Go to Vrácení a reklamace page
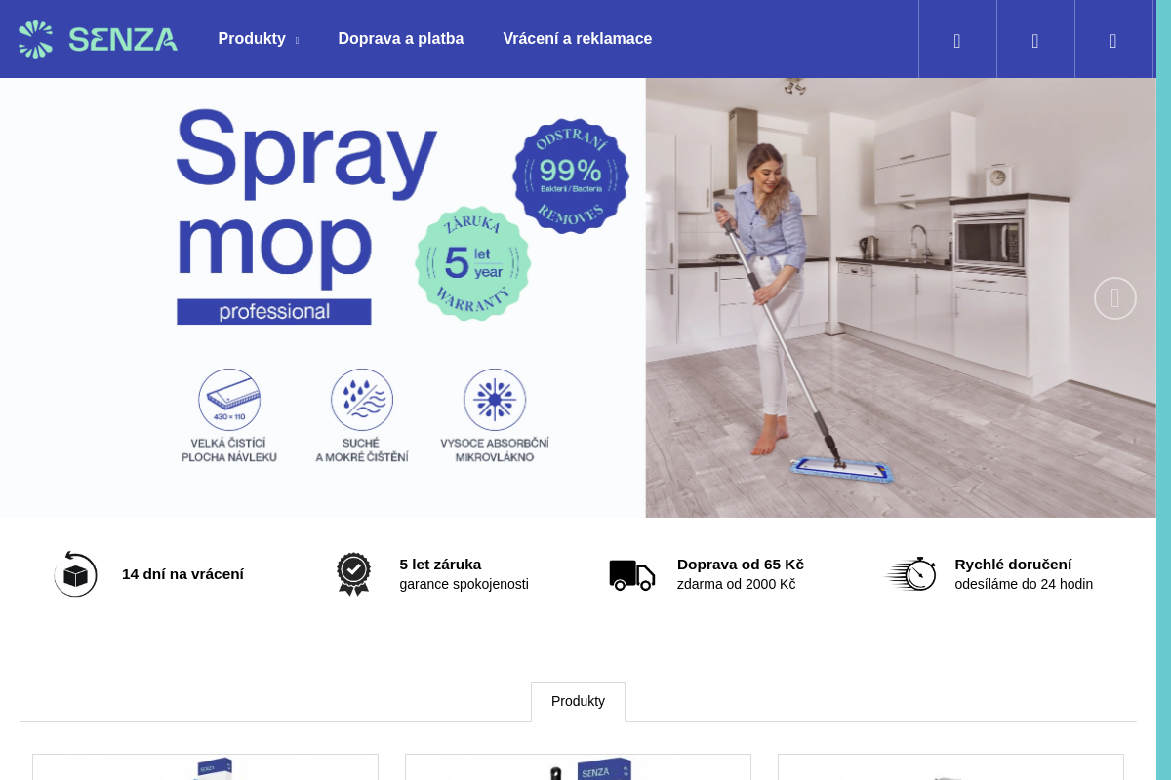Image resolution: width=1171 pixels, height=780 pixels. (577, 39)
